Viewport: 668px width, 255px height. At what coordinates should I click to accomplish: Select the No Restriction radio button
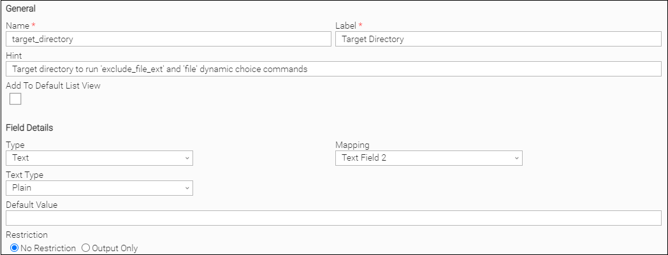14,248
